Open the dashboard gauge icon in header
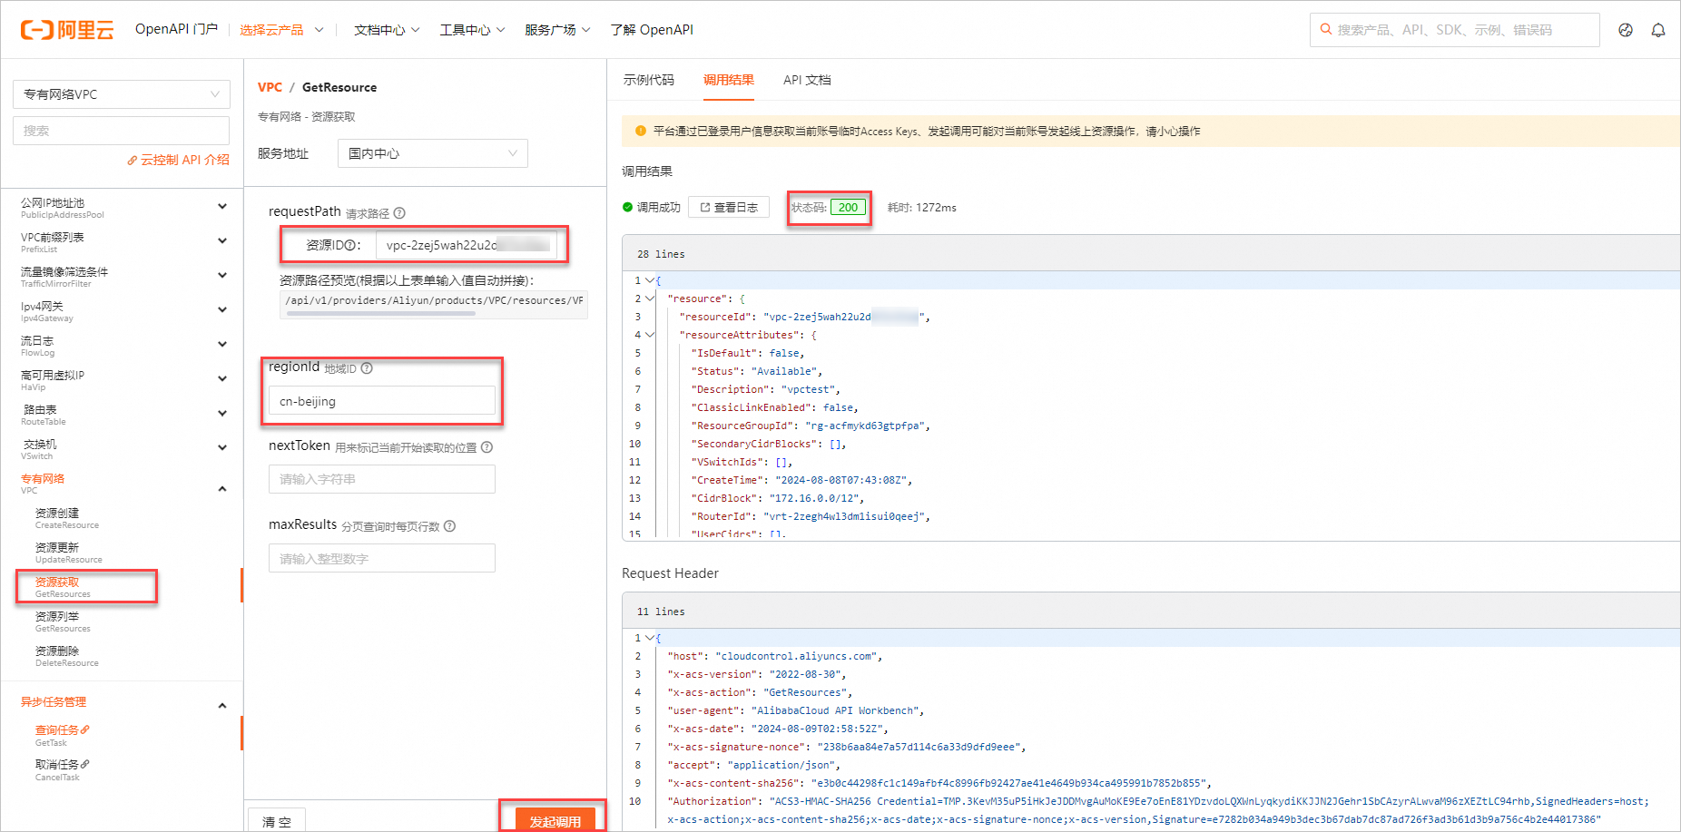Image resolution: width=1681 pixels, height=832 pixels. coord(1626,30)
